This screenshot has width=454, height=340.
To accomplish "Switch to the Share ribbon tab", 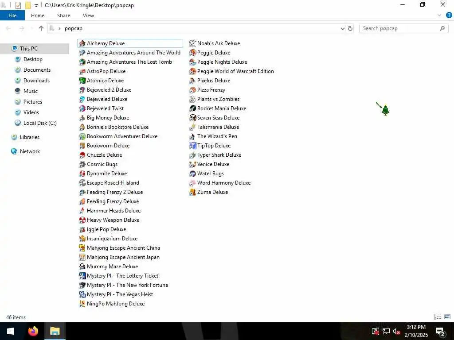I will pos(63,15).
